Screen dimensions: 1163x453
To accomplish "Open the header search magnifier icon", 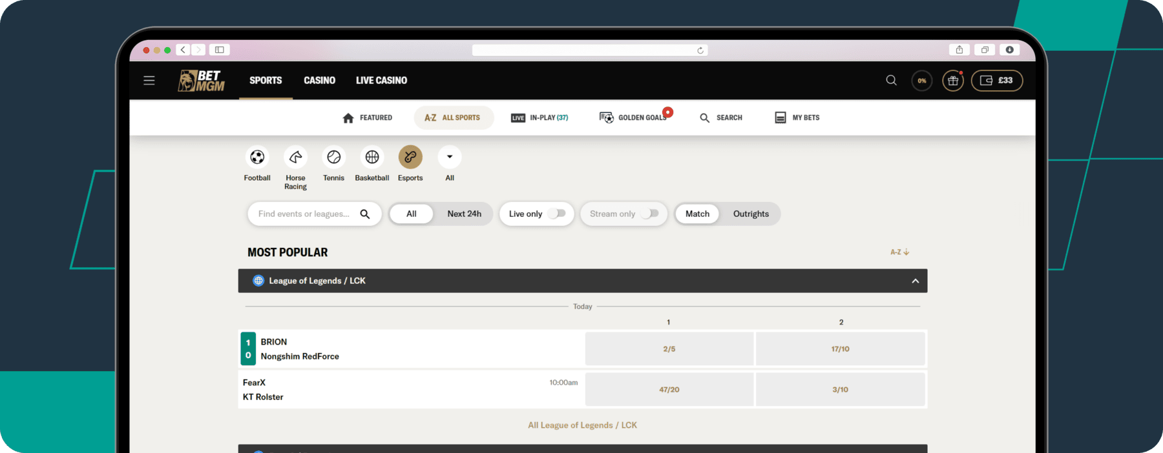I will (x=891, y=81).
